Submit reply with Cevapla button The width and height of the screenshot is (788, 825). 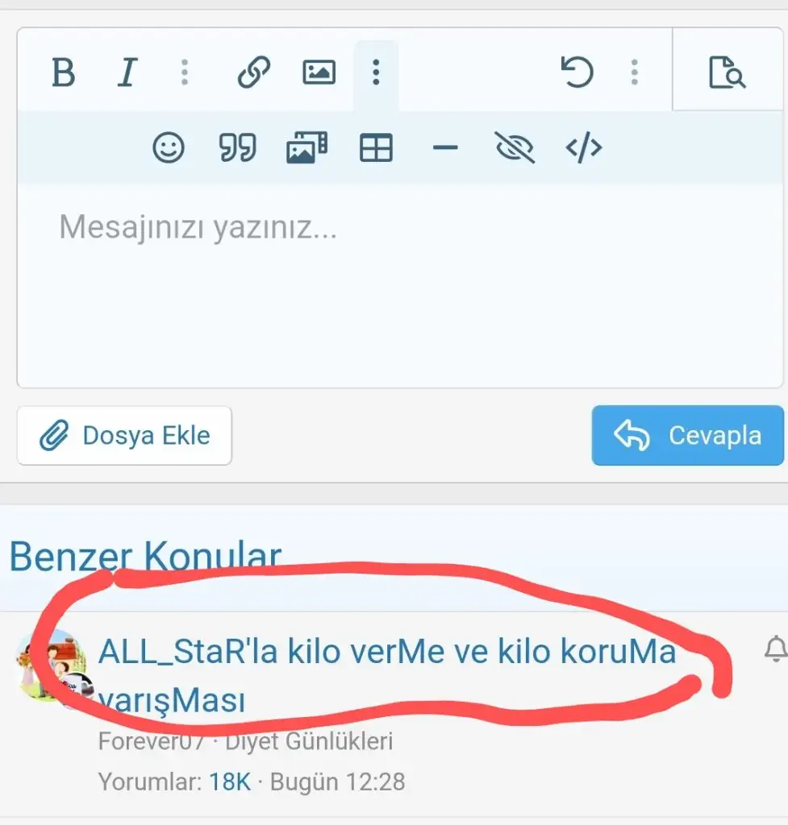pos(687,436)
